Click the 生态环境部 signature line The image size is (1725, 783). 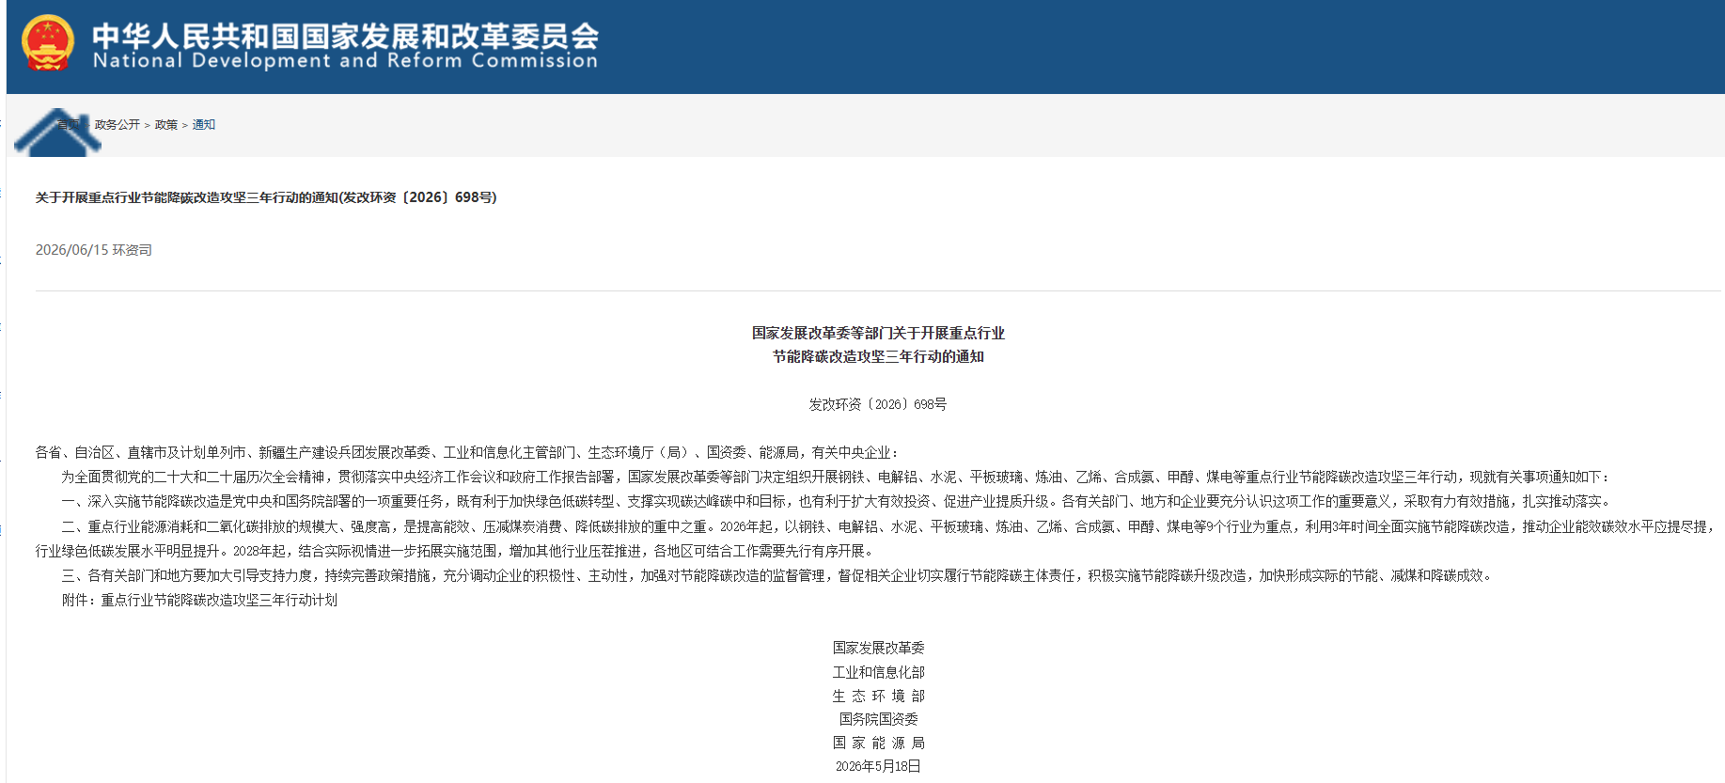pyautogui.click(x=878, y=696)
